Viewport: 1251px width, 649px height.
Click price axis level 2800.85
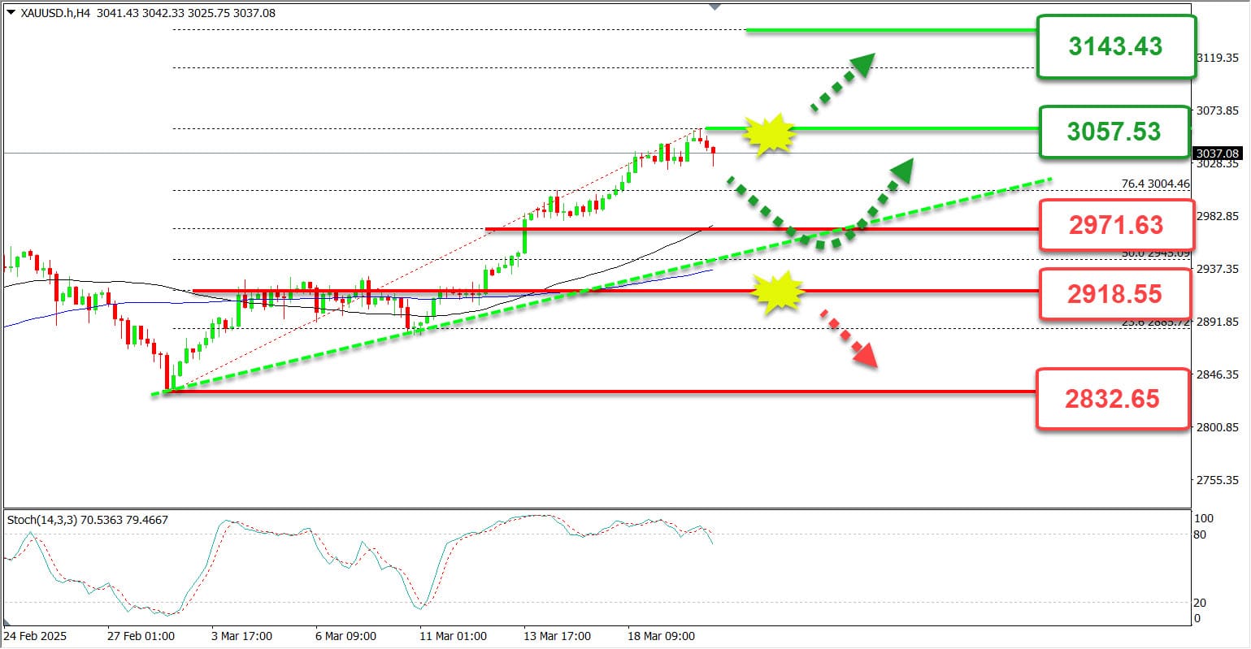[x=1218, y=427]
